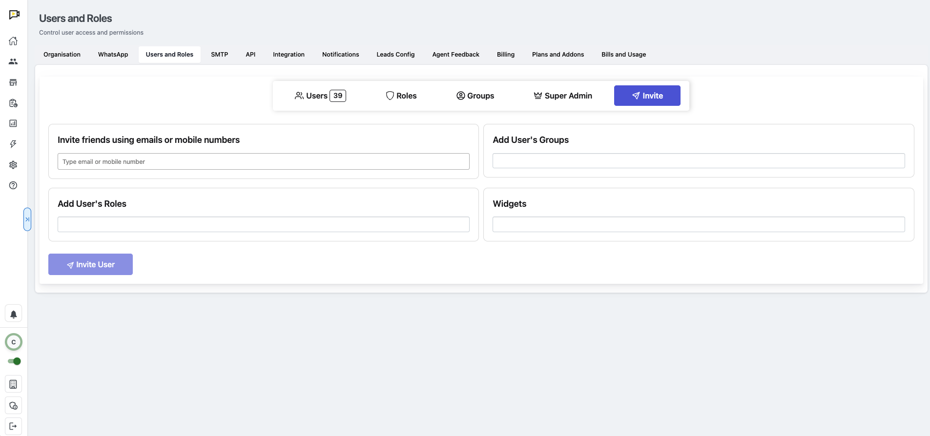The height and width of the screenshot is (436, 930).
Task: Open the Widgets selection dropdown
Action: point(698,224)
